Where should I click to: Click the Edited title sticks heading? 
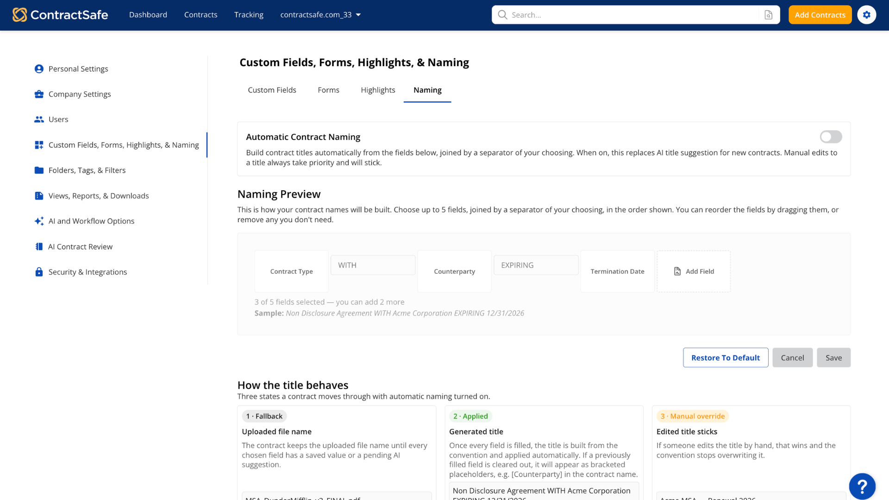click(687, 431)
